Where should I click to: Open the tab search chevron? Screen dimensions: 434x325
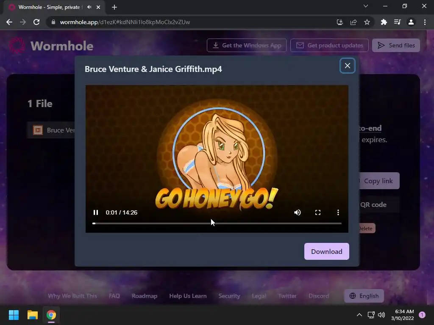click(366, 6)
